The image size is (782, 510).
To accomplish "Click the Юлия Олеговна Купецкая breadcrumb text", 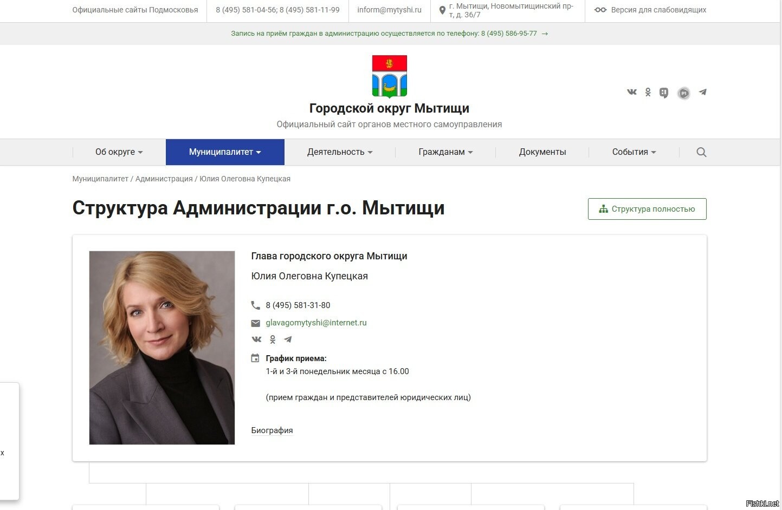I will (245, 179).
